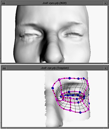Pick the bottommost blue control point on the outline
Image resolution: width=109 pixels, height=129 pixels.
click(x=80, y=113)
